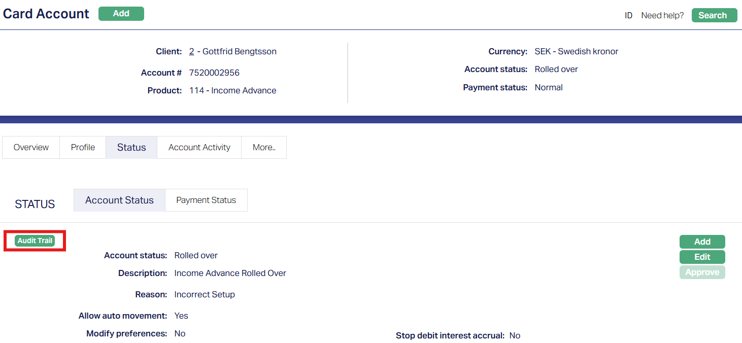The image size is (742, 343).
Task: Select the Status tab
Action: (x=131, y=147)
